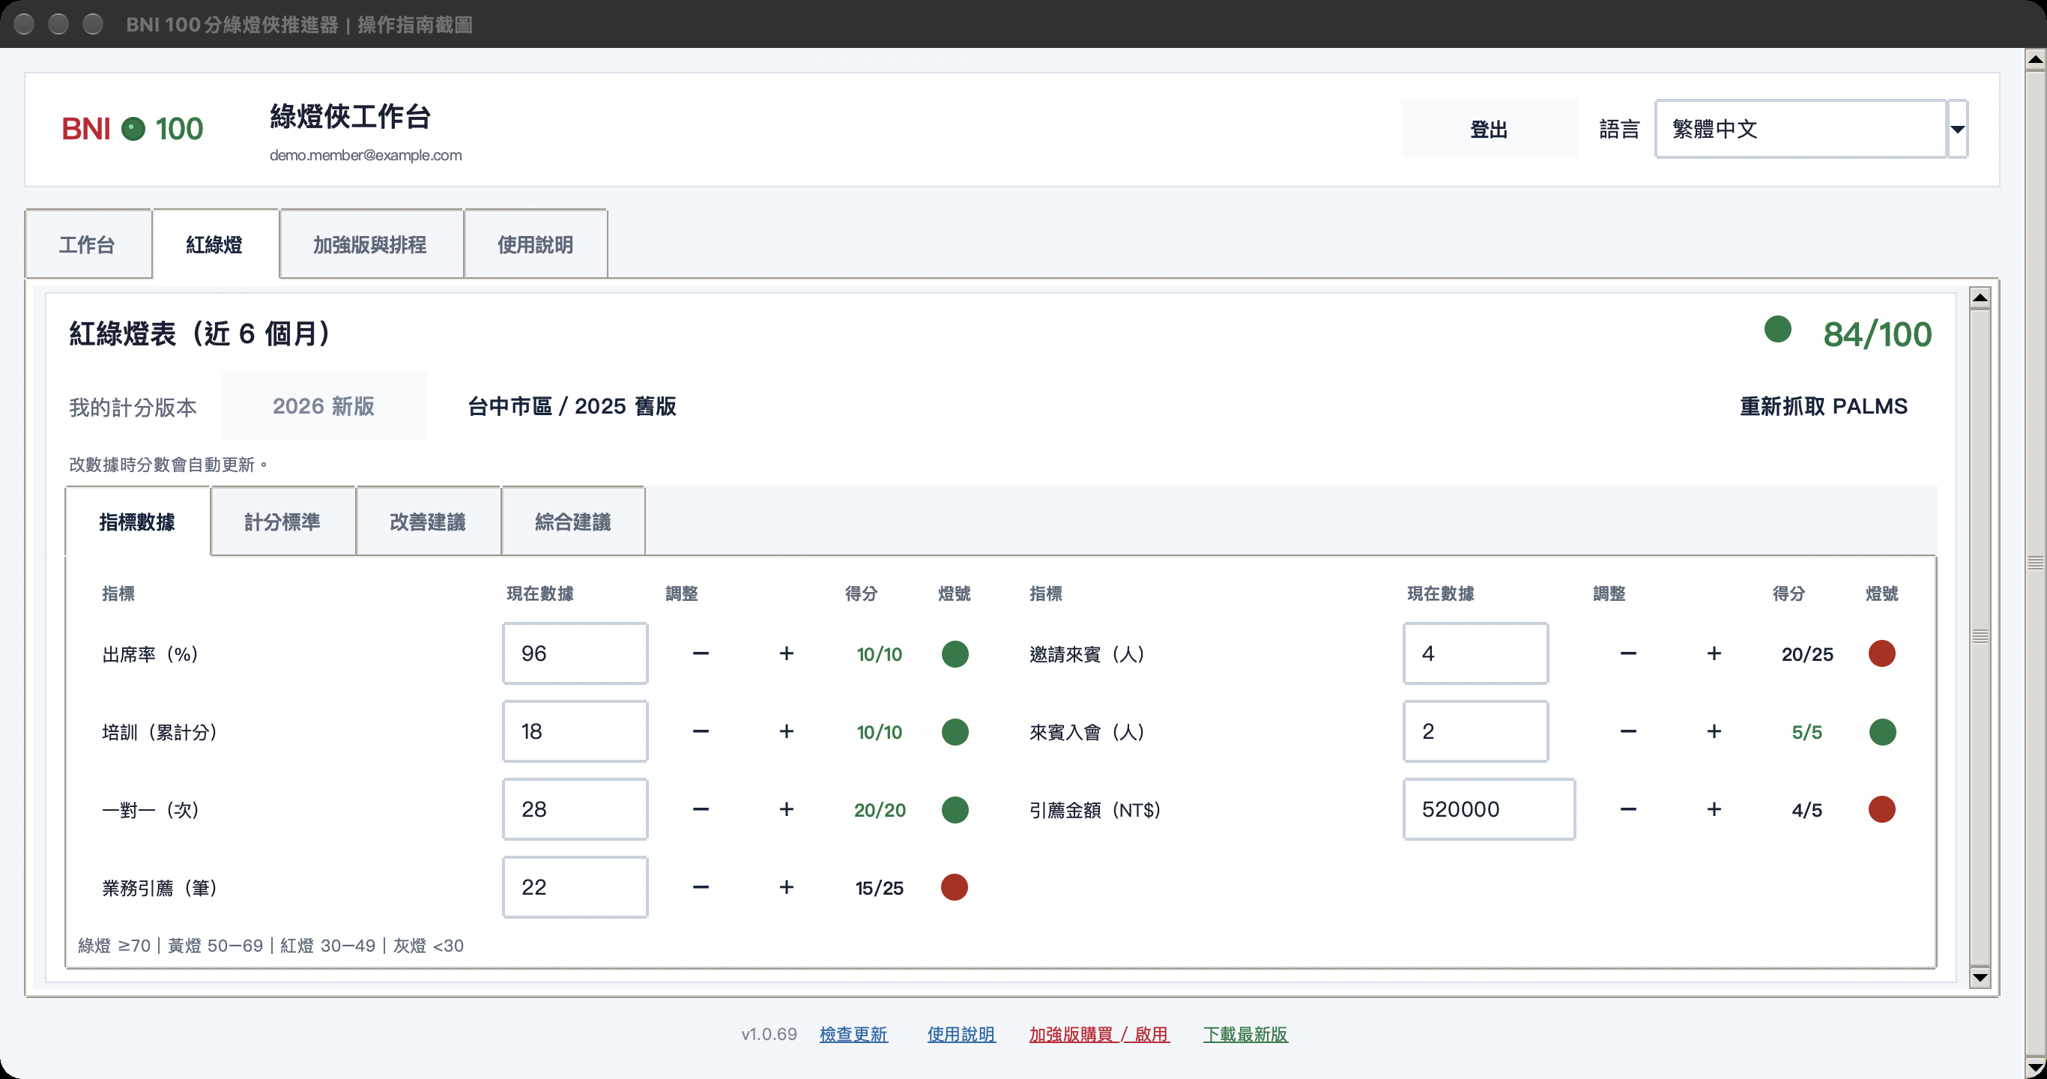
Task: Open the 語言 language dropdown
Action: tap(1811, 129)
